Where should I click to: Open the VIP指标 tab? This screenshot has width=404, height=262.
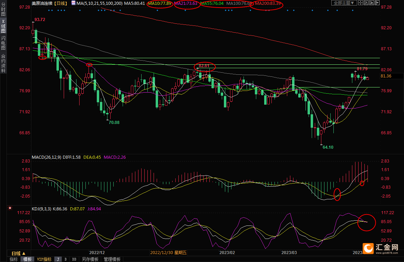tap(44, 259)
